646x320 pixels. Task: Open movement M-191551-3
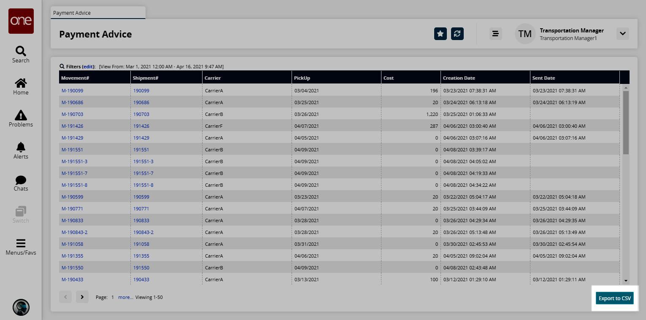point(75,161)
